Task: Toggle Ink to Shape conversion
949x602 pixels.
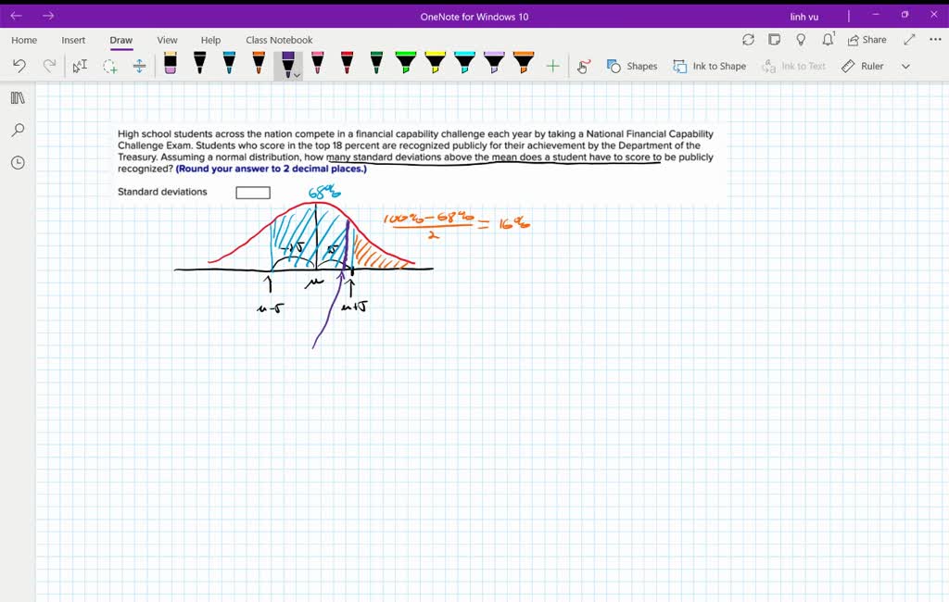Action: [709, 66]
